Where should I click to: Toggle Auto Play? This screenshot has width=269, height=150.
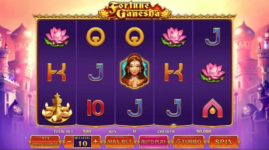coord(153,142)
